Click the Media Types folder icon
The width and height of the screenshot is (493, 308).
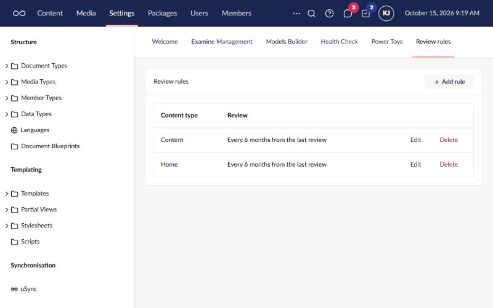coord(14,82)
